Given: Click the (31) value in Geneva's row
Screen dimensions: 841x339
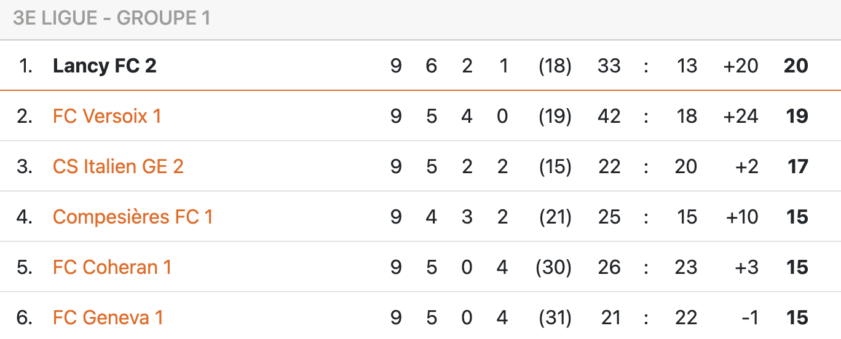Looking at the screenshot, I should (x=555, y=318).
